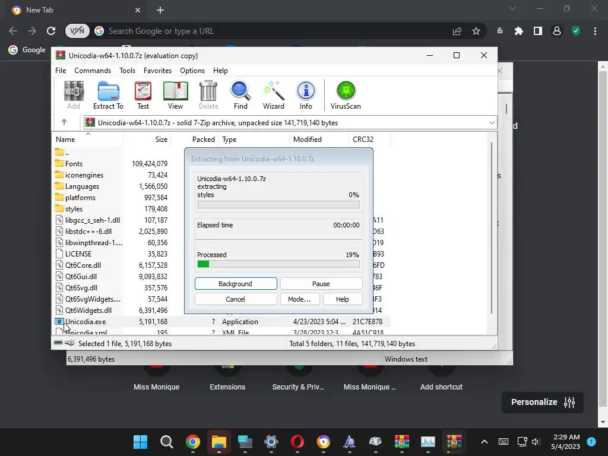Screen dimensions: 608x456
Task: Select libgcc_s_seh-1.dll file
Action: coord(92,220)
